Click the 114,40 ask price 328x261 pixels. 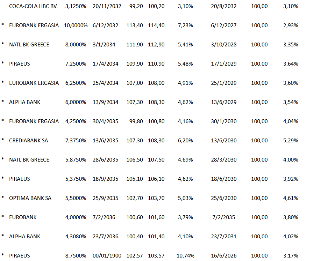tap(156, 25)
